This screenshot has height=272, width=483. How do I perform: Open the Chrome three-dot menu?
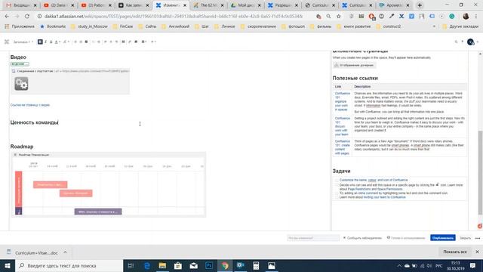coord(476,16)
